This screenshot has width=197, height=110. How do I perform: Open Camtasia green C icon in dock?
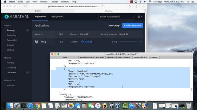(125, 106)
